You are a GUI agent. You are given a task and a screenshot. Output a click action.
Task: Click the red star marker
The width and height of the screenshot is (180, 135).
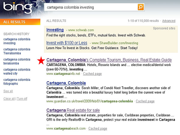point(41,61)
